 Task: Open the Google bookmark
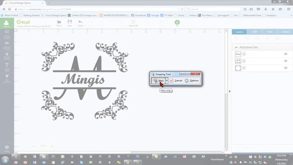153,15
